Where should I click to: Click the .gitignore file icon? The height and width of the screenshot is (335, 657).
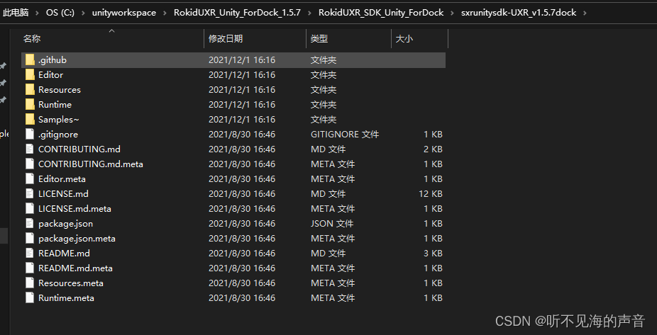point(29,135)
